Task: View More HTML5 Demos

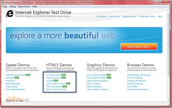Action: (x=57, y=89)
